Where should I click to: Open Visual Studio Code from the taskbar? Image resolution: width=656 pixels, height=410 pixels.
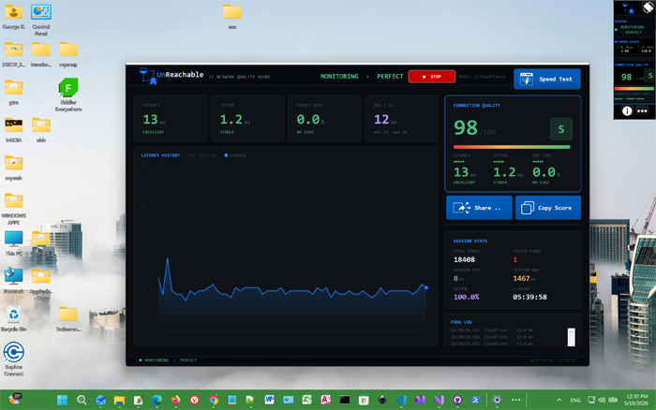[401, 400]
